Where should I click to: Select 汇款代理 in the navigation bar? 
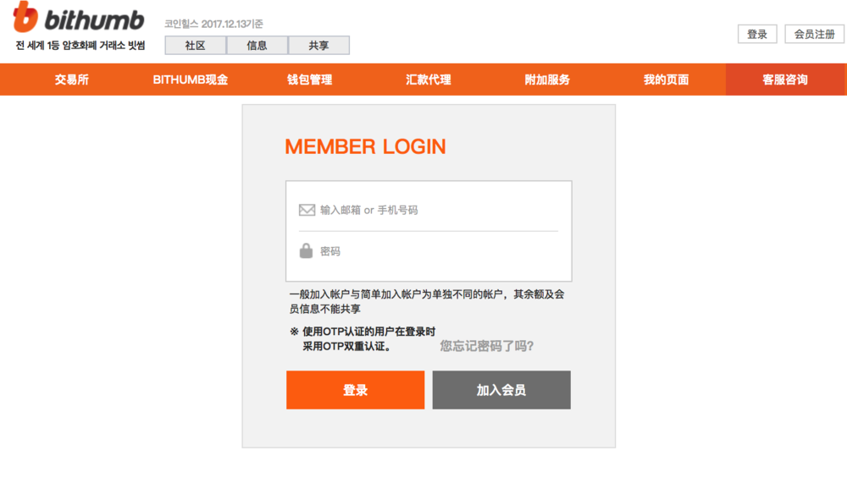(x=429, y=80)
